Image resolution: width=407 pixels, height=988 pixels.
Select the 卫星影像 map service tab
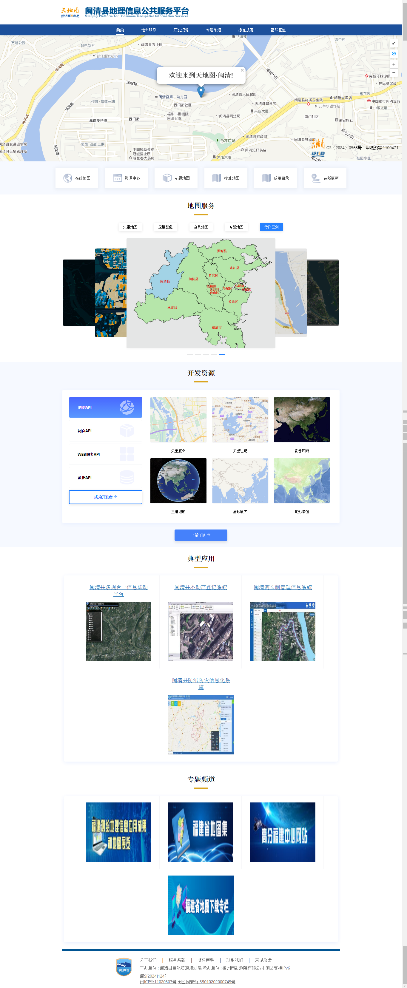[165, 227]
